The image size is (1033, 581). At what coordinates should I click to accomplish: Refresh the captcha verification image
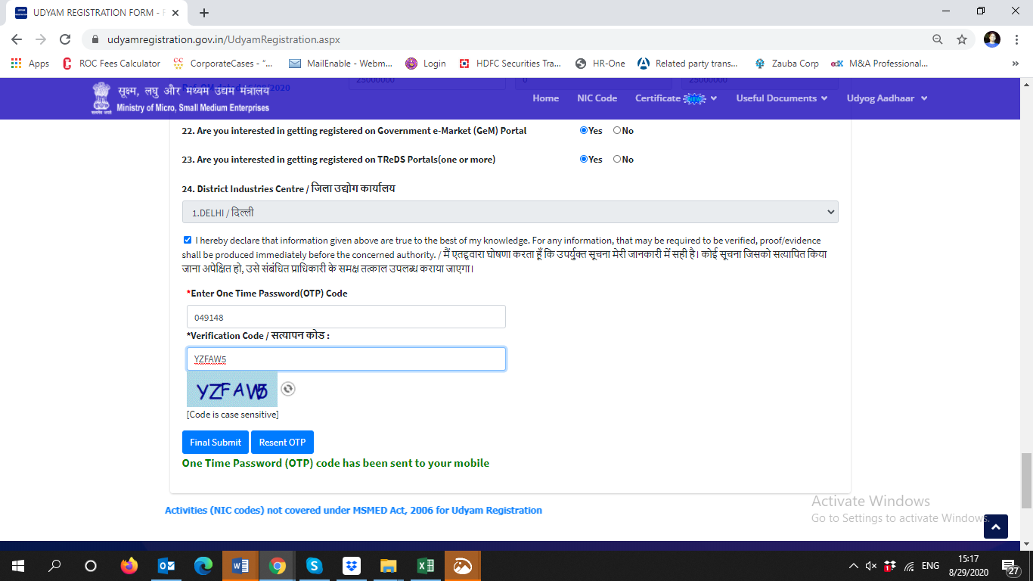click(x=288, y=389)
